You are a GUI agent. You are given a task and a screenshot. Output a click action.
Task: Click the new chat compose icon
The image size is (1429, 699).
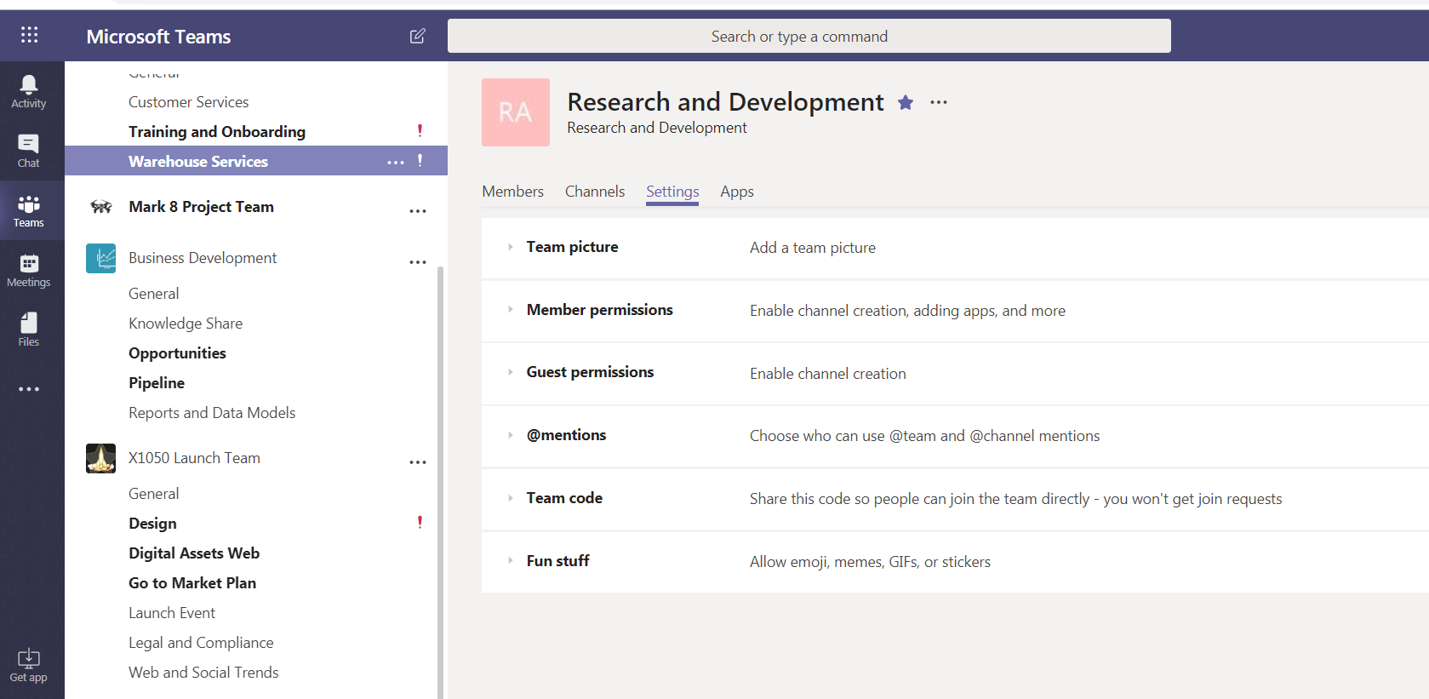click(417, 36)
